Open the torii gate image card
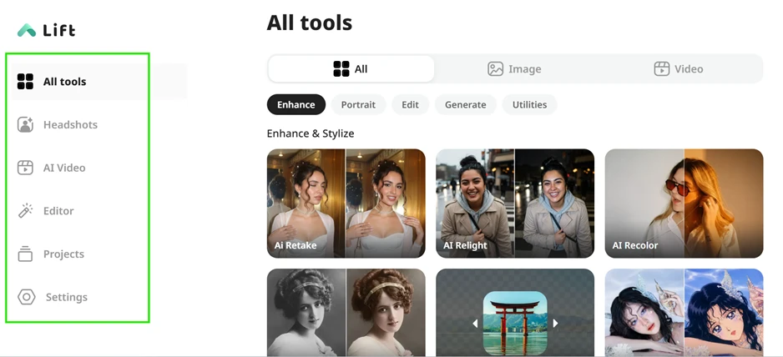Viewport: 783px width, 357px height. [x=515, y=313]
